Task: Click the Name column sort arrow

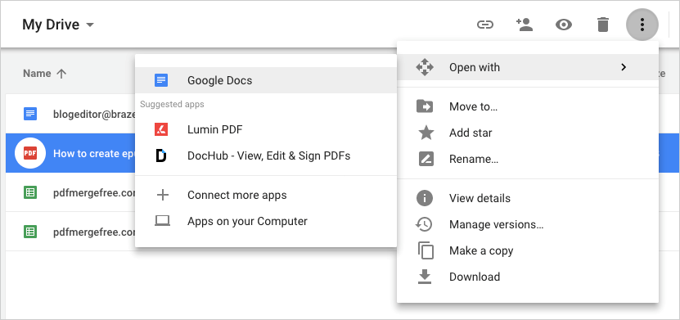Action: point(61,74)
